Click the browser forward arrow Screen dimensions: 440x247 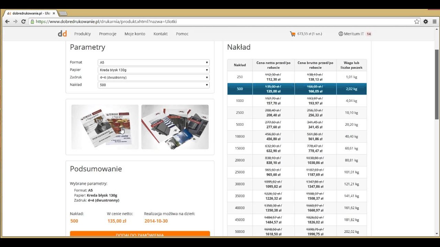[x=15, y=21]
